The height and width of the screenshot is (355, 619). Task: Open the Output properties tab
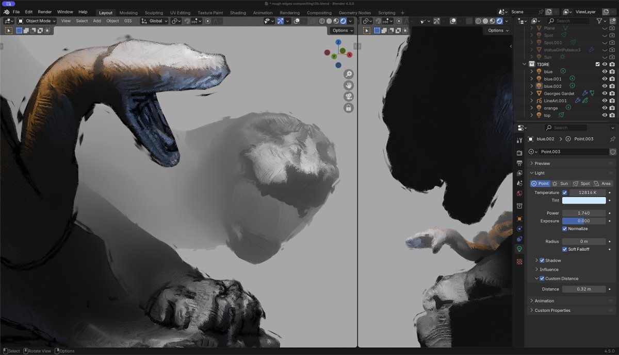pyautogui.click(x=519, y=163)
